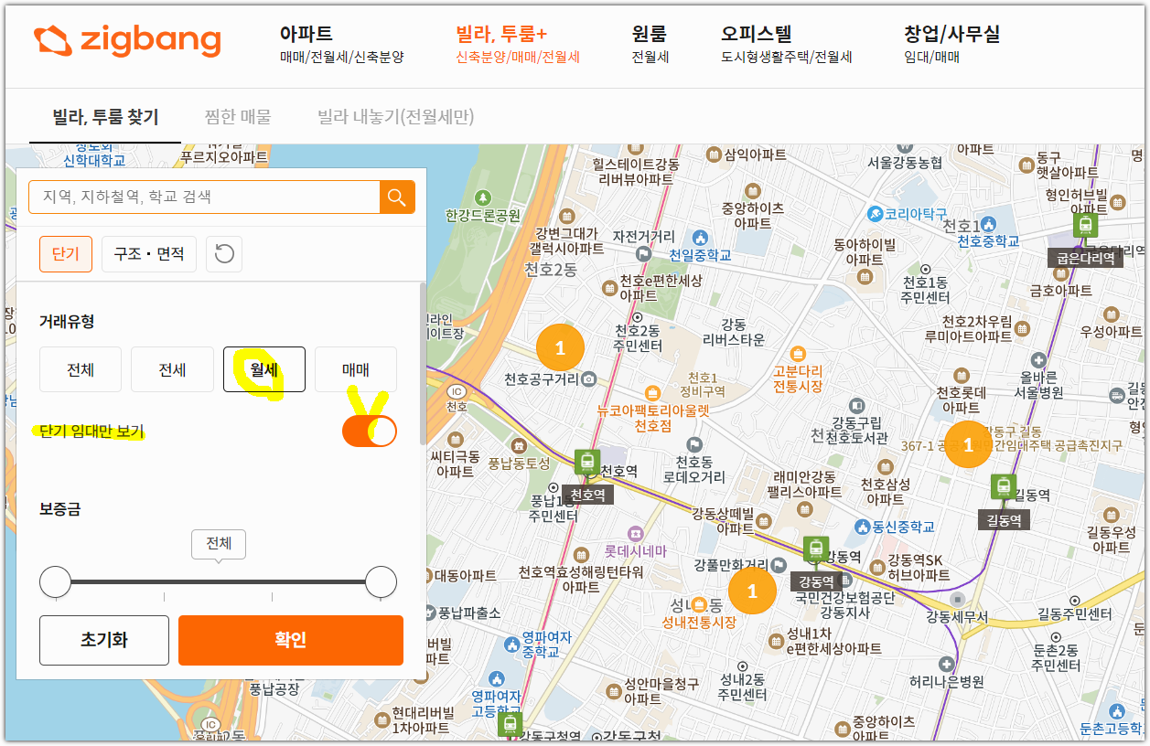
Task: Click the orange cluster marker near 천호공구거리
Action: [560, 347]
